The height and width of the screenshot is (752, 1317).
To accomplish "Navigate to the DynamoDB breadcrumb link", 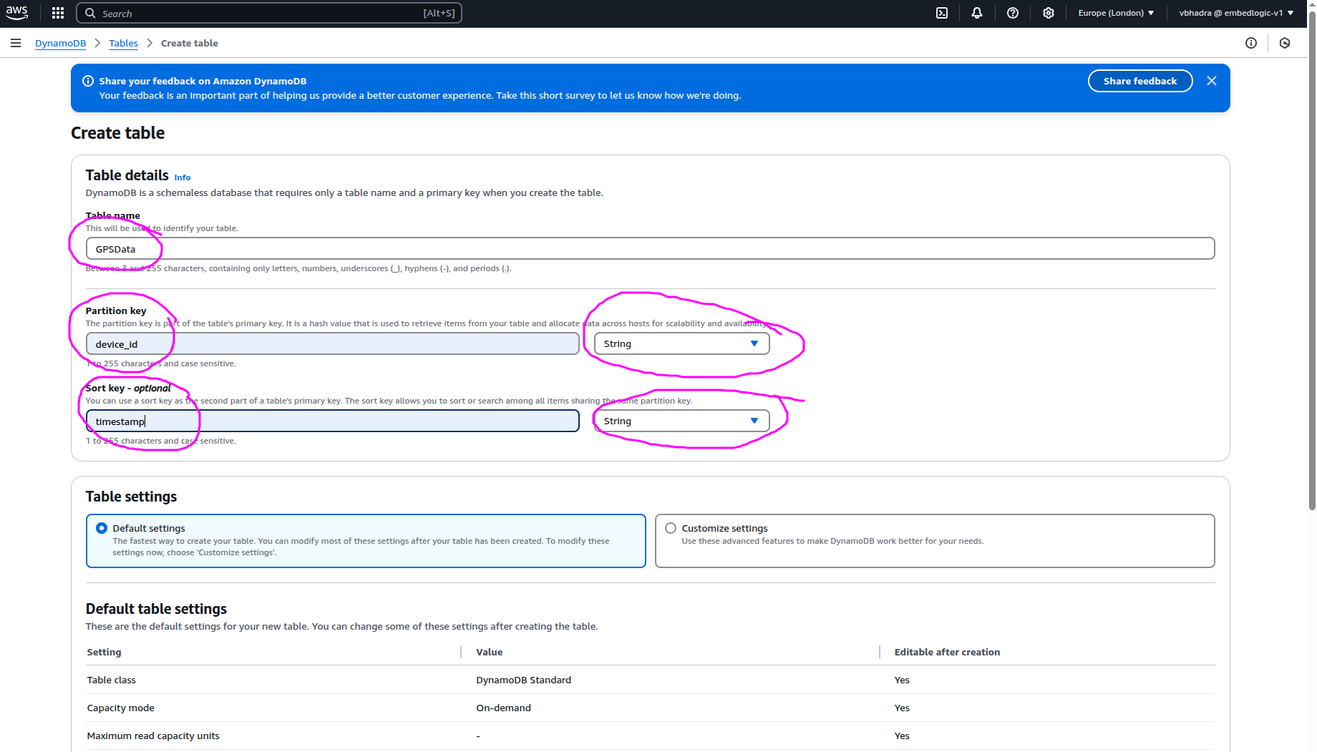I will pyautogui.click(x=60, y=43).
